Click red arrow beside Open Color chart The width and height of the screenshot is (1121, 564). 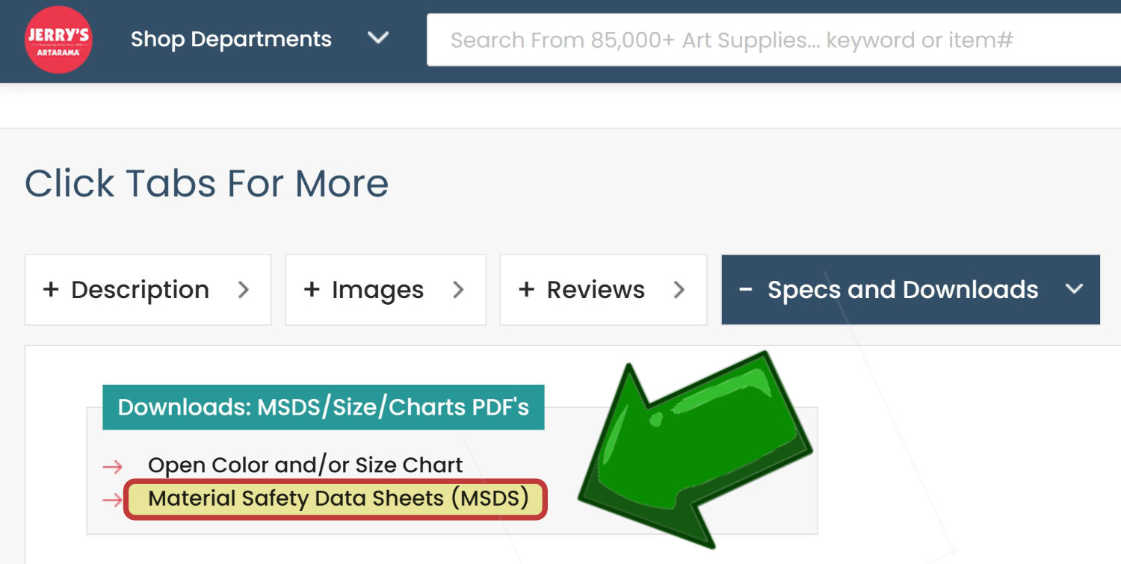tap(112, 467)
